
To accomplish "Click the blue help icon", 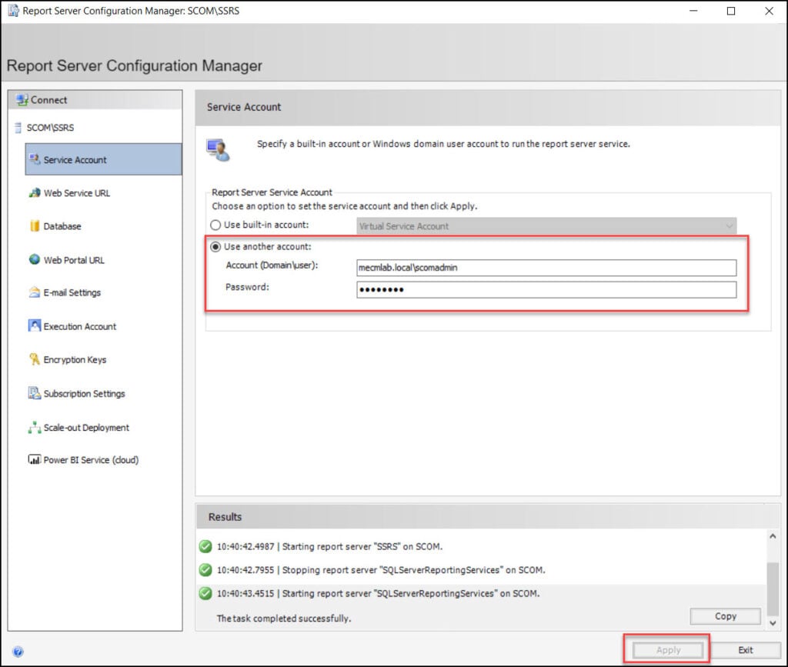I will point(18,652).
